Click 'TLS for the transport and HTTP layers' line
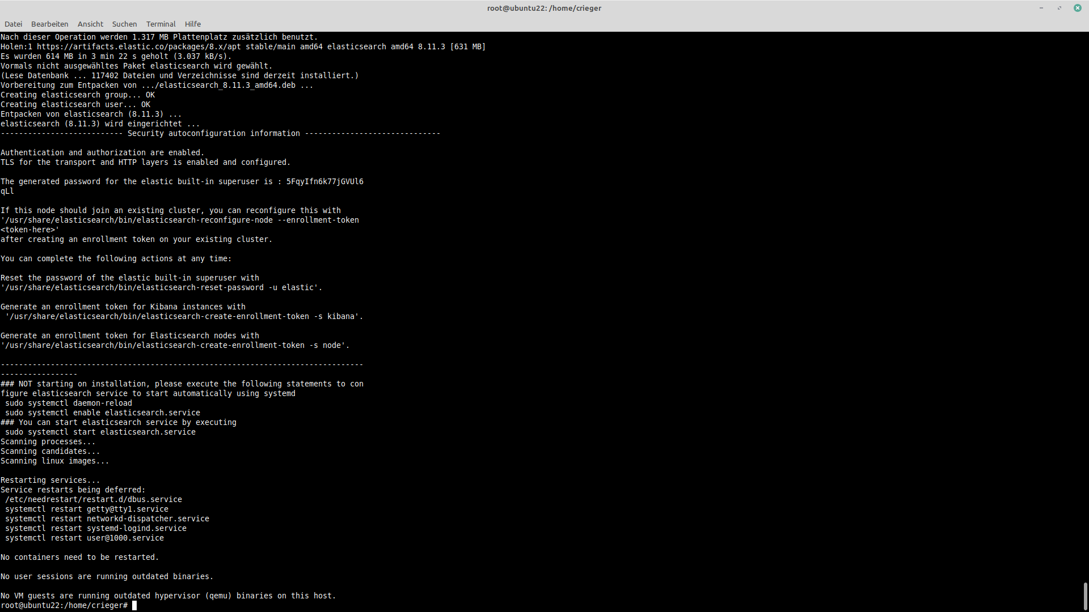1089x612 pixels. (x=145, y=162)
